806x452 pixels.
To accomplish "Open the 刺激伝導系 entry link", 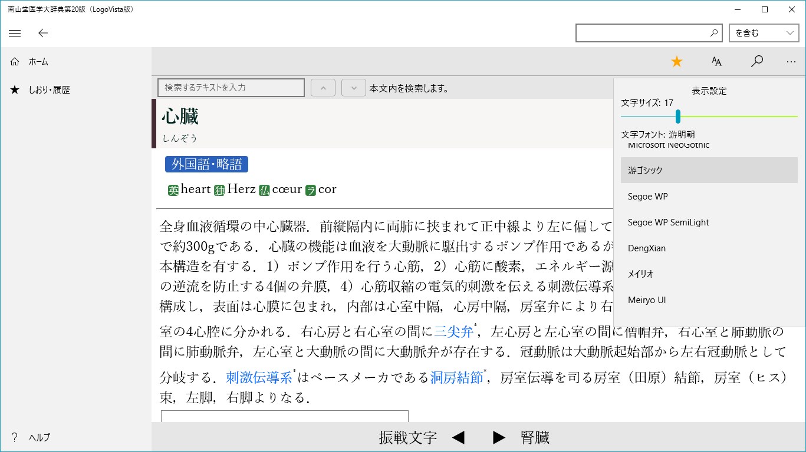I will [259, 377].
